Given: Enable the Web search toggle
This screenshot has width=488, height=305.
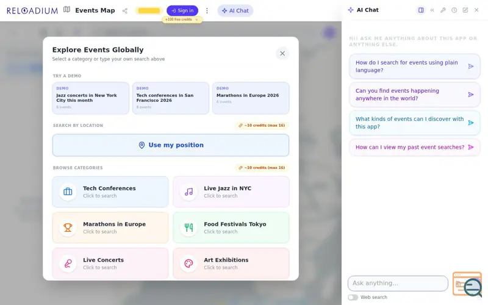Looking at the screenshot, I should tap(353, 297).
